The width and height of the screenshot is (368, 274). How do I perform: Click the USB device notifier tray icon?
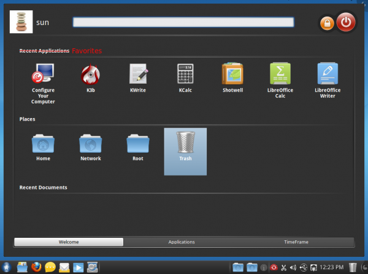pyautogui.click(x=304, y=267)
